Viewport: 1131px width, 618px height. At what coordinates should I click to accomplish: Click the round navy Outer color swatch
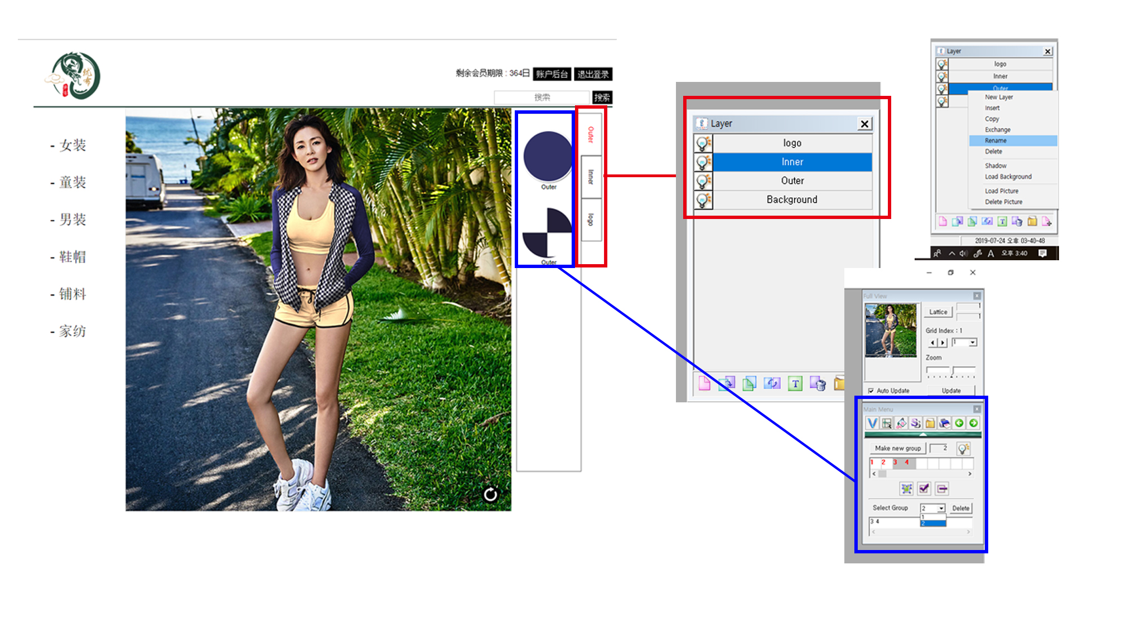coord(548,157)
